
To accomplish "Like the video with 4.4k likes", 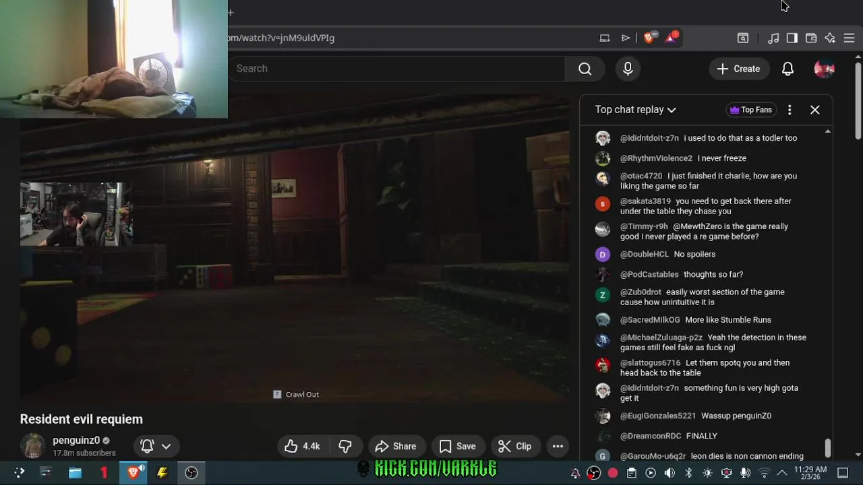I will (x=301, y=446).
